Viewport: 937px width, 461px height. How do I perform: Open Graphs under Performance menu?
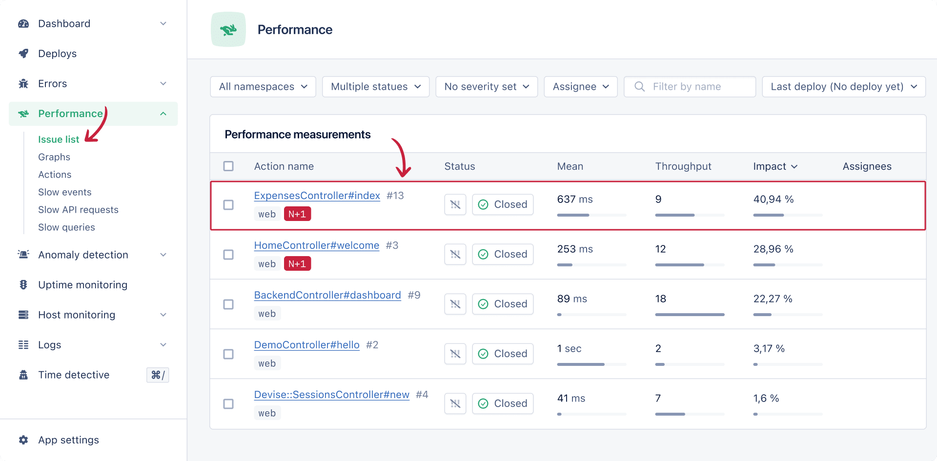tap(54, 157)
